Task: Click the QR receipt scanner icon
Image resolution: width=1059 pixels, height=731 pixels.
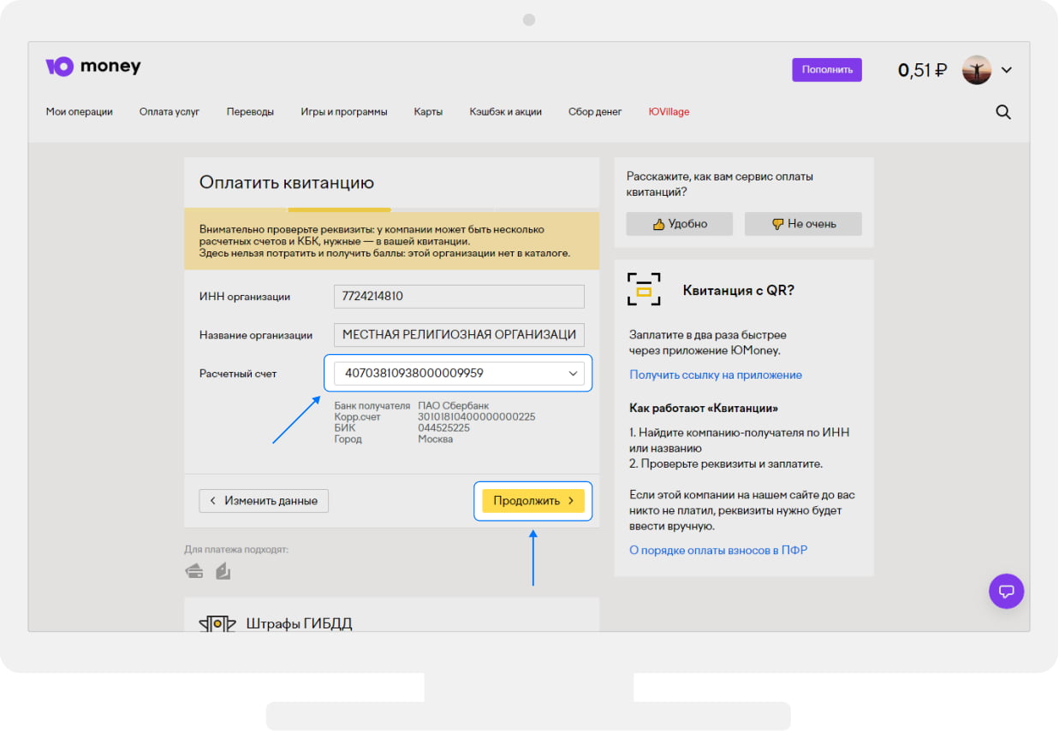Action: pyautogui.click(x=644, y=290)
